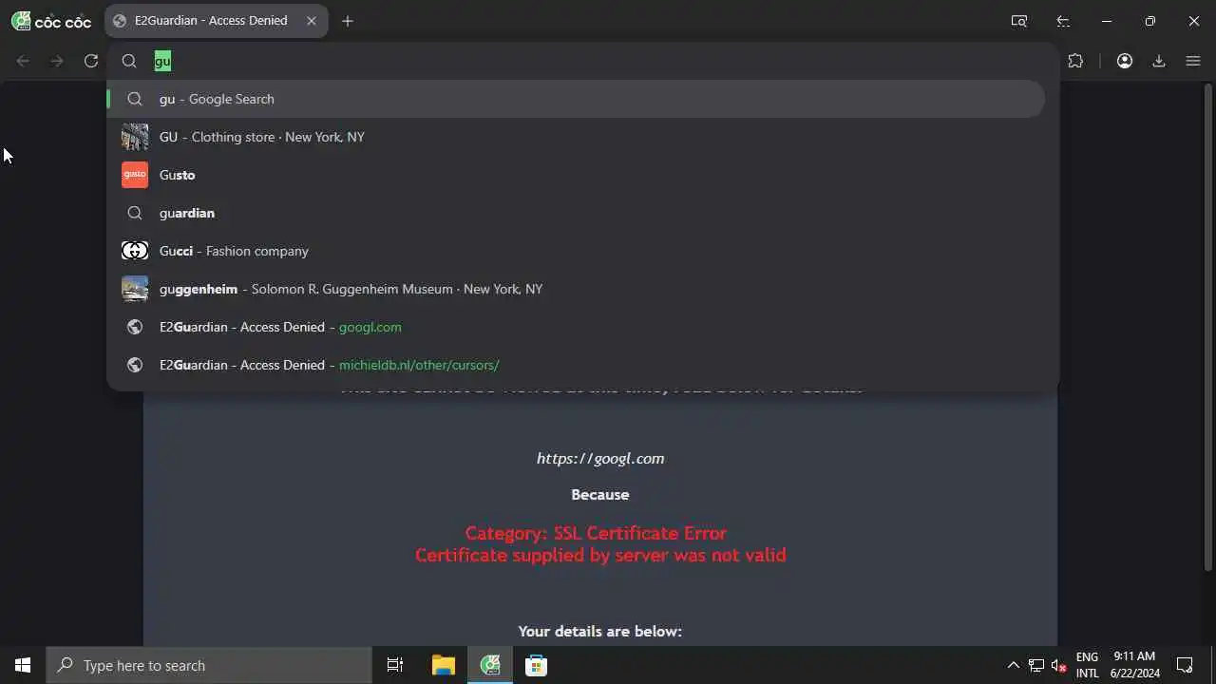Viewport: 1216px width, 684px height.
Task: Click the address bar search magnifier icon
Action: click(129, 61)
